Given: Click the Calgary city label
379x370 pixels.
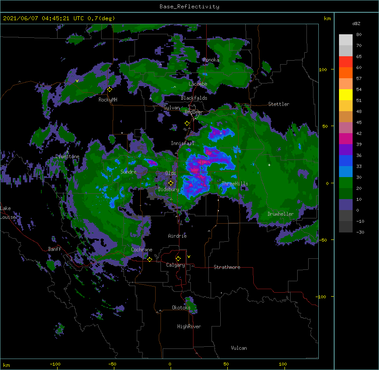Looking at the screenshot, I should coord(175,265).
